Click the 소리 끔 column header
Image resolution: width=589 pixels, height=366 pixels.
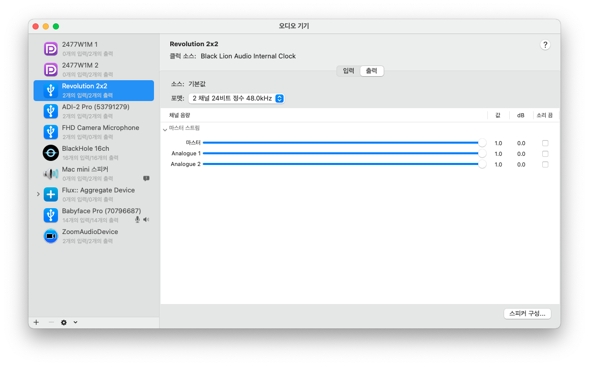544,115
